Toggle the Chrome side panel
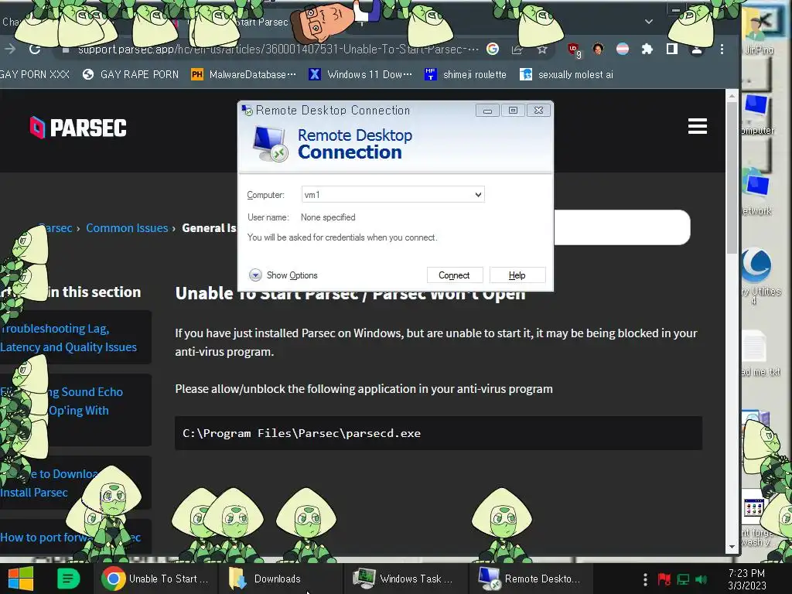Image resolution: width=792 pixels, height=594 pixels. (672, 49)
